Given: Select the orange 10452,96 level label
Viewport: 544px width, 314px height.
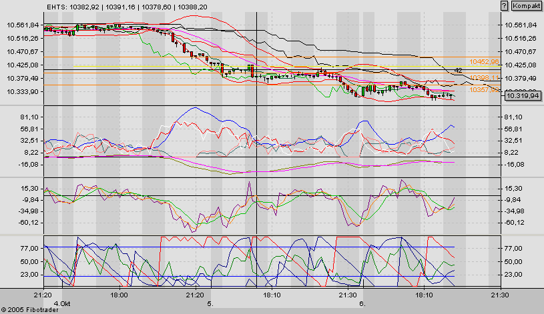Looking at the screenshot, I should [485, 61].
